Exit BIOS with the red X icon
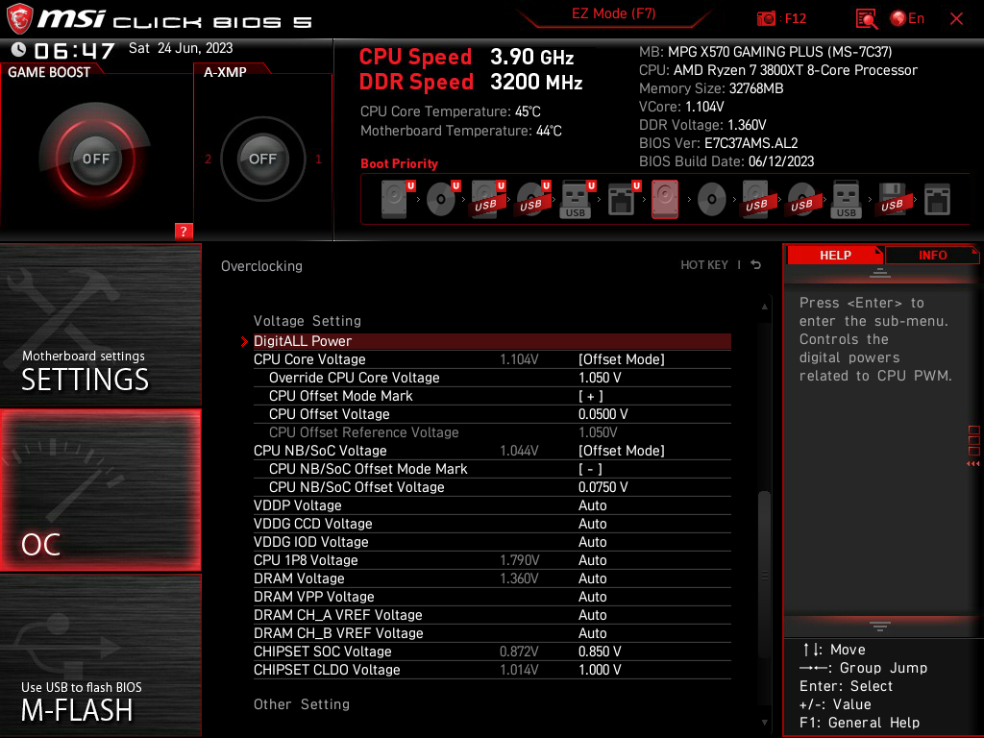984x738 pixels. click(956, 19)
